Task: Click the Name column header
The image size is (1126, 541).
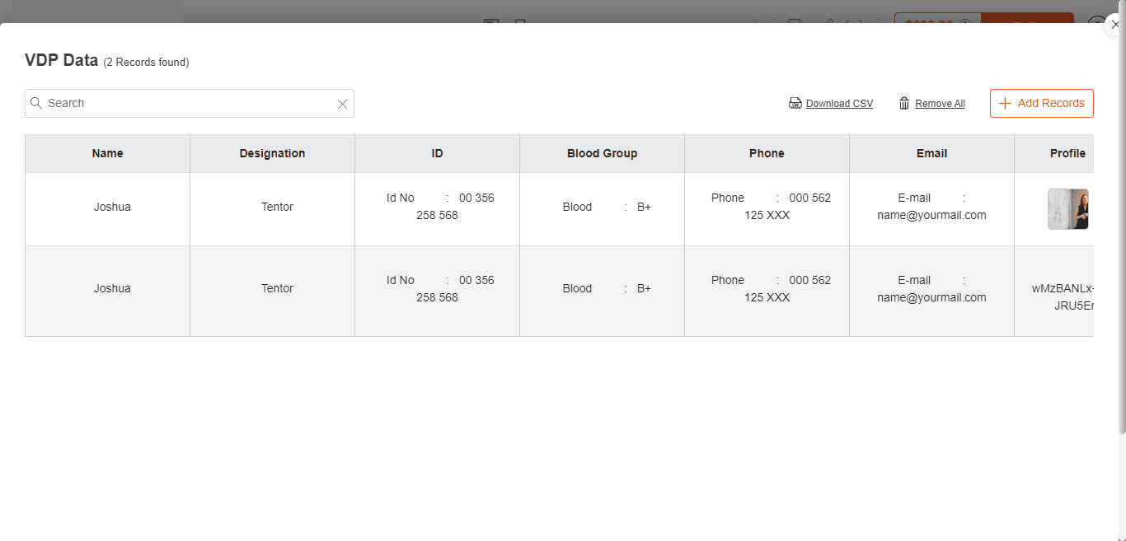Action: (x=107, y=153)
